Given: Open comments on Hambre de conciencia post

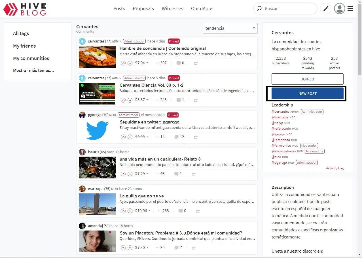Looking at the screenshot, I should 180,63.
